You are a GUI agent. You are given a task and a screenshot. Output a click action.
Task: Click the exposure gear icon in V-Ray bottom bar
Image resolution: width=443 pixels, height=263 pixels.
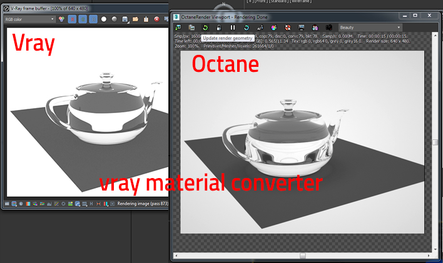63,204
